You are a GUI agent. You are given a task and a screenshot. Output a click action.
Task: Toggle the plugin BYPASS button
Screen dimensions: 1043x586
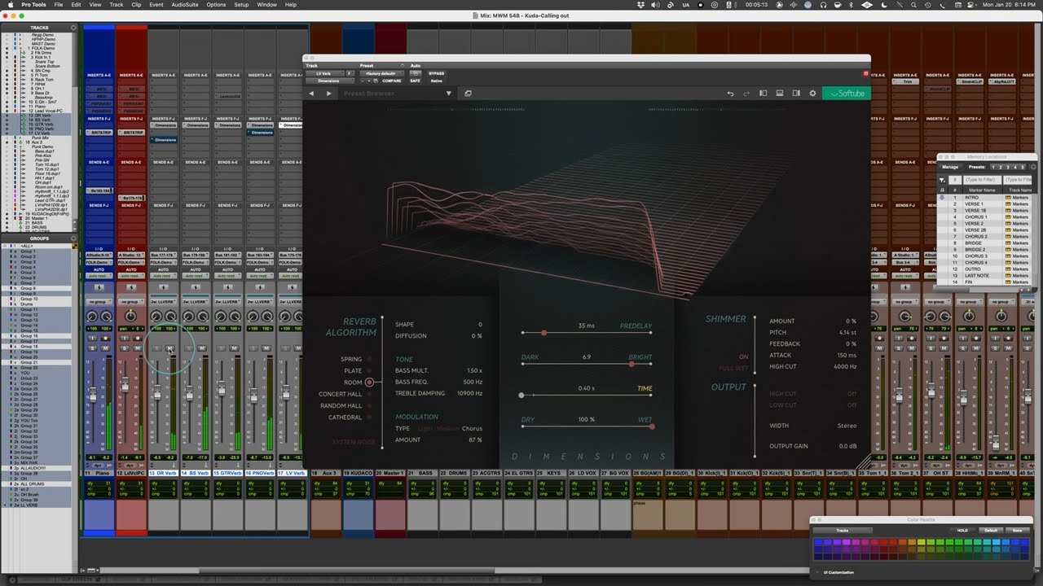[x=437, y=73]
